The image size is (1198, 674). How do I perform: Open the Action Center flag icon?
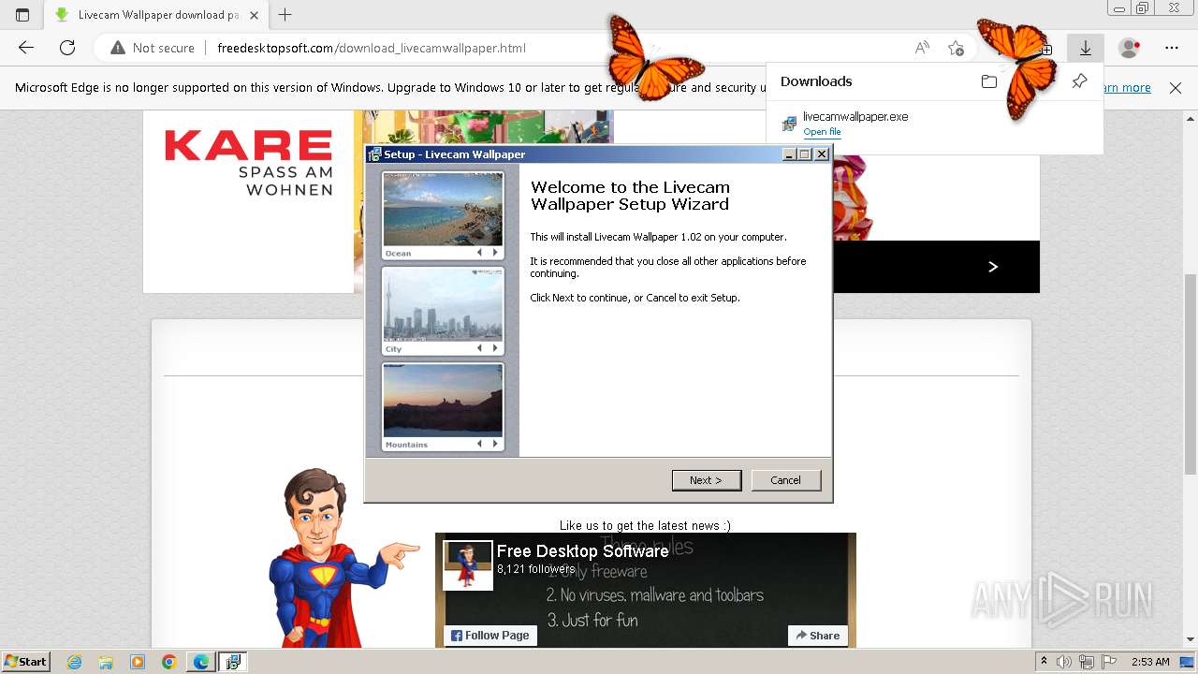[1109, 662]
